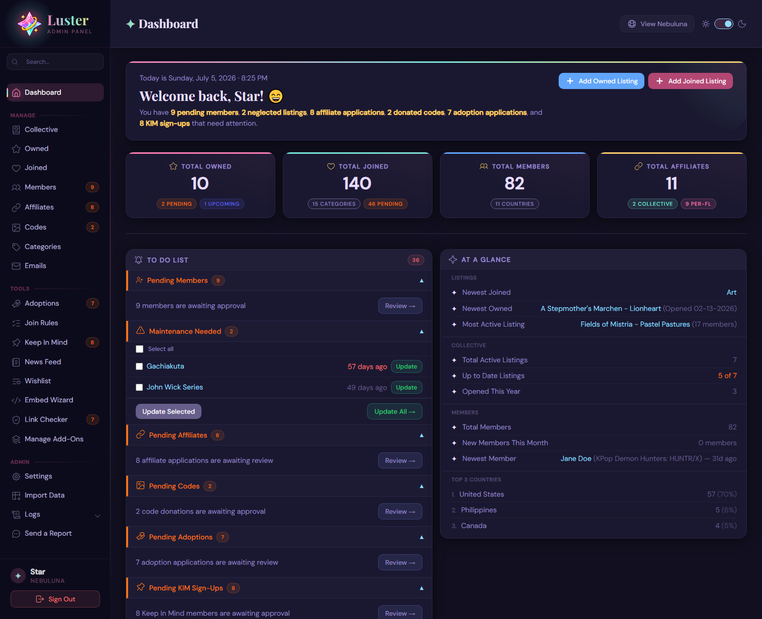Click Update button for Gachiakuta

tap(407, 367)
